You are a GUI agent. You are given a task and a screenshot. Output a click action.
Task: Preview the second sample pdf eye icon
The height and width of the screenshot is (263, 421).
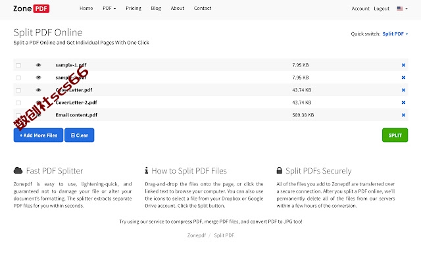coord(38,78)
